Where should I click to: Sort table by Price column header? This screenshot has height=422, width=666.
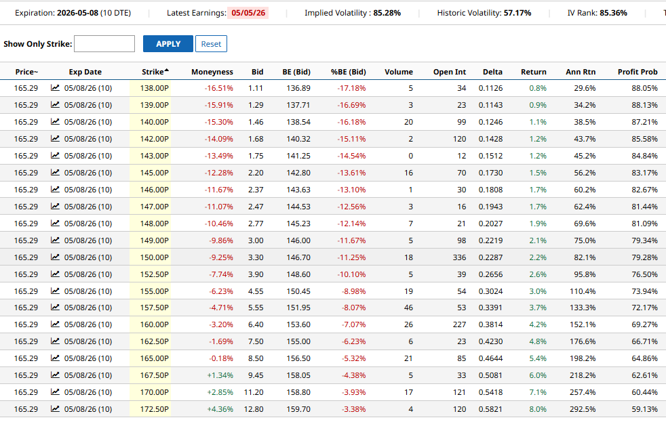point(26,72)
